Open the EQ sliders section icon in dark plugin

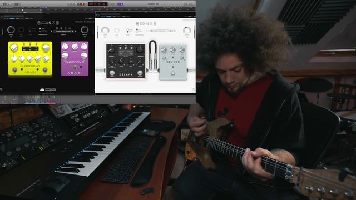click(x=50, y=23)
